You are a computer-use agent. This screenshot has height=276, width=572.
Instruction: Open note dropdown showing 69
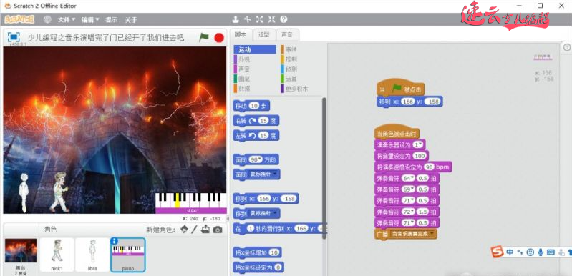(412, 189)
